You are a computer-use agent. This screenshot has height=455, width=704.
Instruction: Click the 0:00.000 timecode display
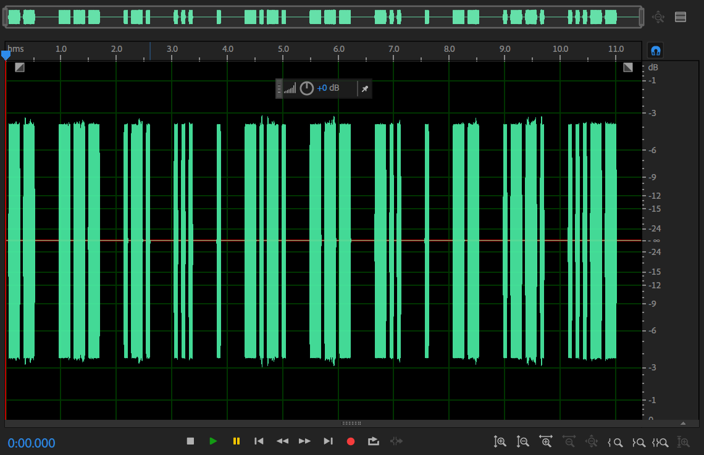tap(31, 443)
